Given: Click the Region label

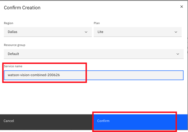Looking at the screenshot, I should point(9,23).
